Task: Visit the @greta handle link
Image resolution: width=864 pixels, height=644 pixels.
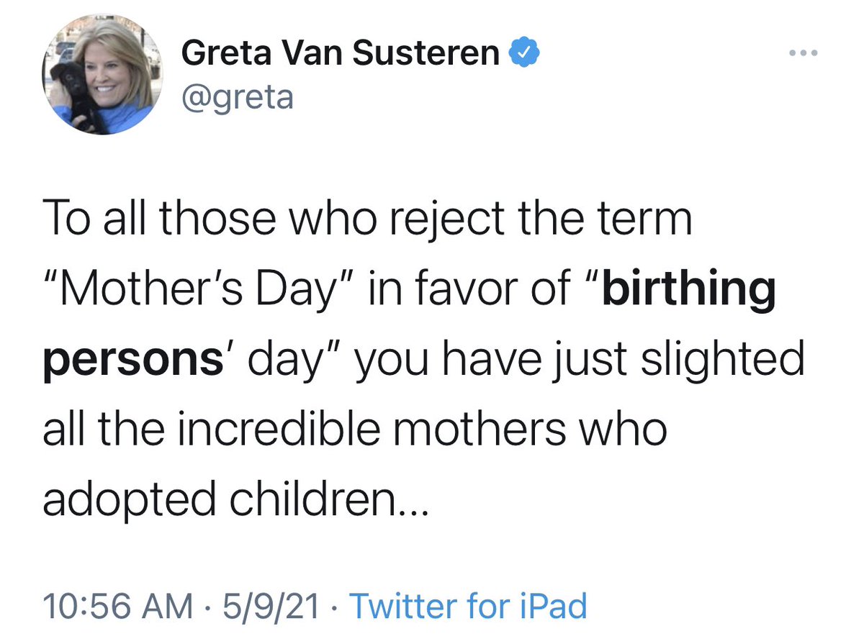Action: point(237,97)
